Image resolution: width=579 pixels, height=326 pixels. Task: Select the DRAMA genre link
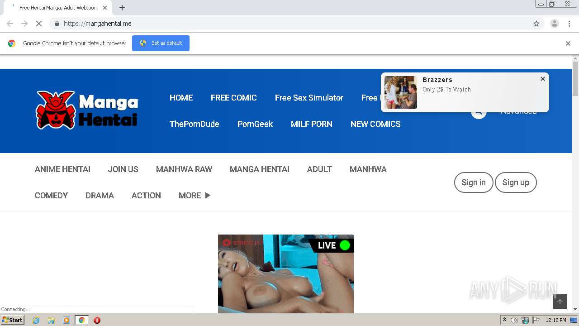pos(100,196)
